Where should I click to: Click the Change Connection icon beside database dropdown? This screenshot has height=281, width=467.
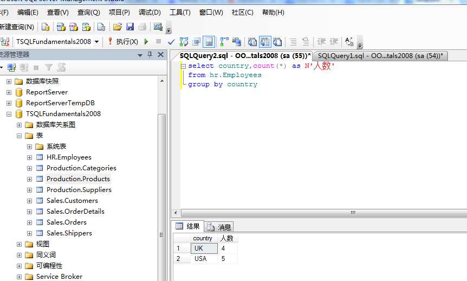point(5,41)
